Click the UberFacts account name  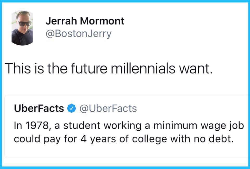39,108
